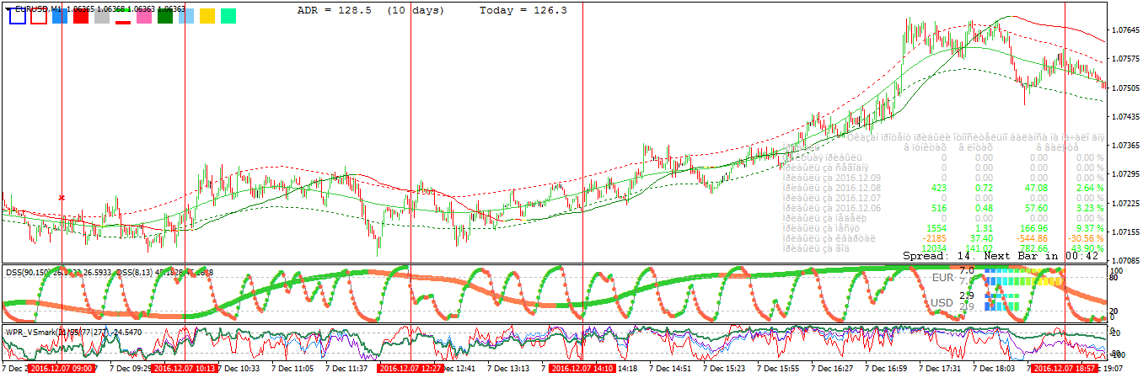This screenshot has height=378, width=1143.
Task: Select the 2016.12.07 18:57 time marker
Action: 1065,369
